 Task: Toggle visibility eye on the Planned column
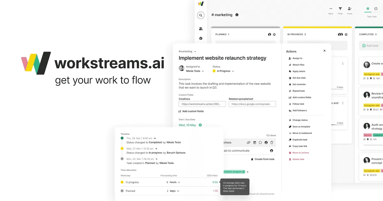(269, 34)
